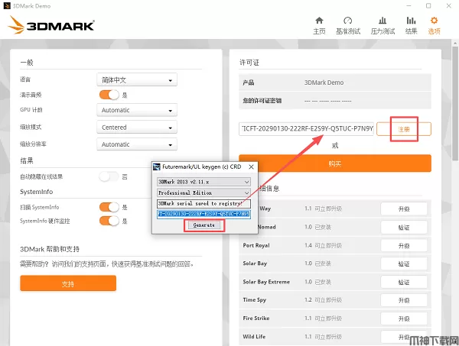This screenshot has height=346, width=459.
Task: Turn off SystemInfo hardware monitoring toggle
Action: tap(109, 222)
